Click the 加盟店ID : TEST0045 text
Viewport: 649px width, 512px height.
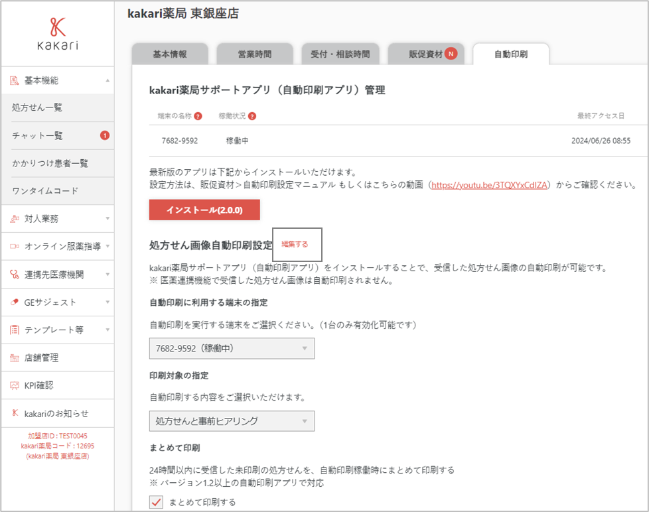pyautogui.click(x=58, y=436)
